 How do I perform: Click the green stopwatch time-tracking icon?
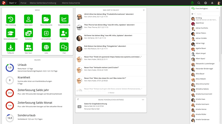point(192,3)
